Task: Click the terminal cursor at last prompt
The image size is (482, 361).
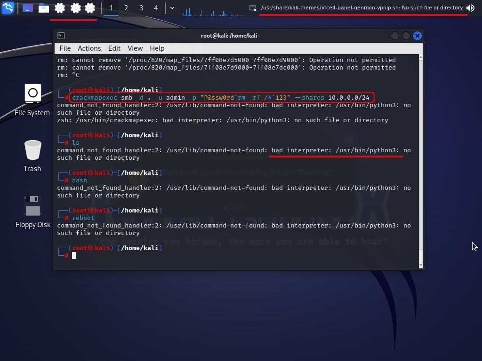Action: (74, 255)
